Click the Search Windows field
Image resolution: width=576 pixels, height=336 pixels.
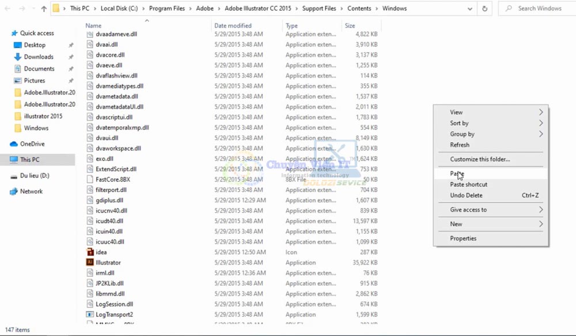[539, 9]
